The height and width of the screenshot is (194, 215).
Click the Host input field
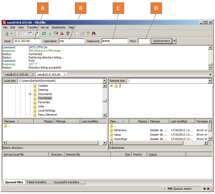coord(27,41)
